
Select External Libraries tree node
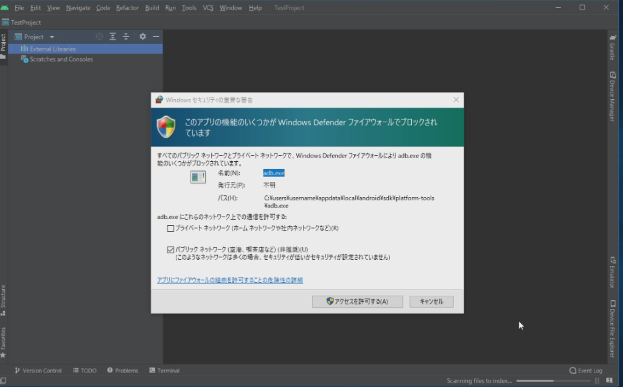(52, 49)
